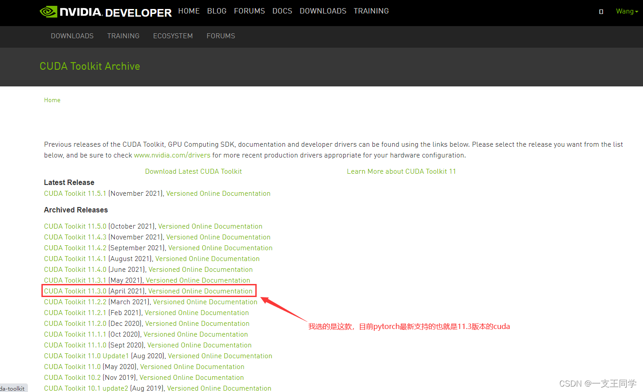
Task: Open CUDA Toolkit 11.4.0 link
Action: [75, 270]
